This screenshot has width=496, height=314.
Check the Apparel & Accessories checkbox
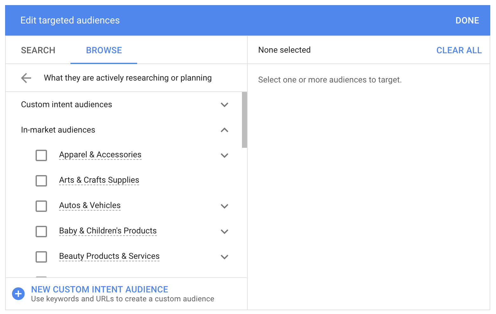[41, 155]
